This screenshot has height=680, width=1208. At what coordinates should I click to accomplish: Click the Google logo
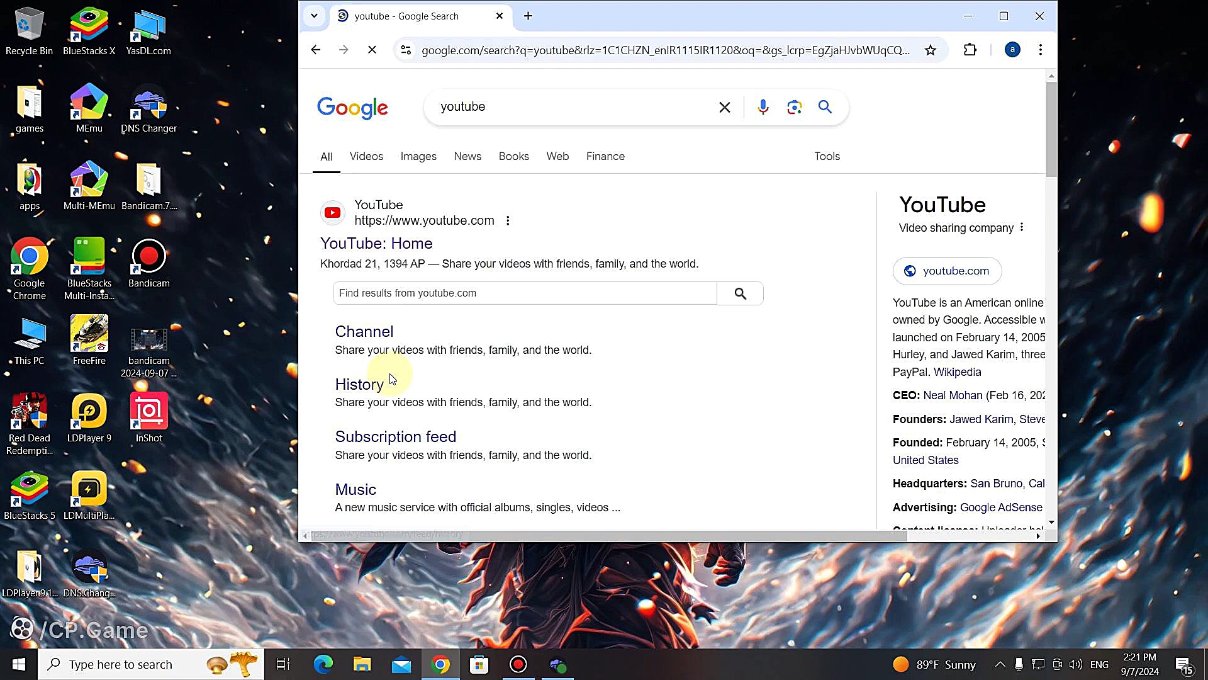[x=352, y=108]
